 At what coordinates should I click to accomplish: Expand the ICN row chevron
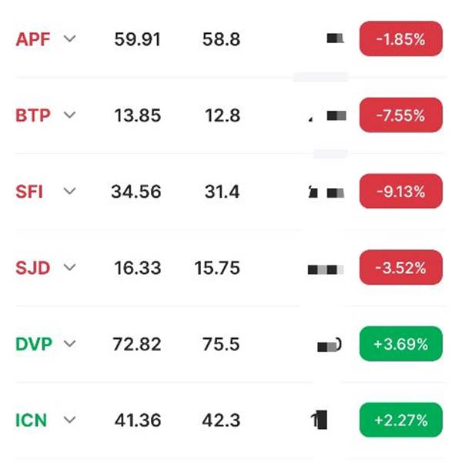[70, 420]
